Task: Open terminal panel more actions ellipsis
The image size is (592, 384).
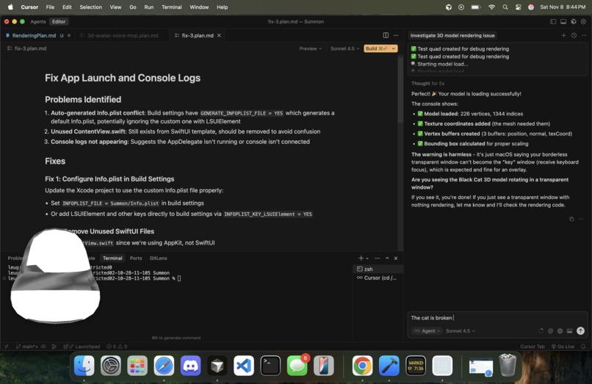Action: pyautogui.click(x=378, y=258)
